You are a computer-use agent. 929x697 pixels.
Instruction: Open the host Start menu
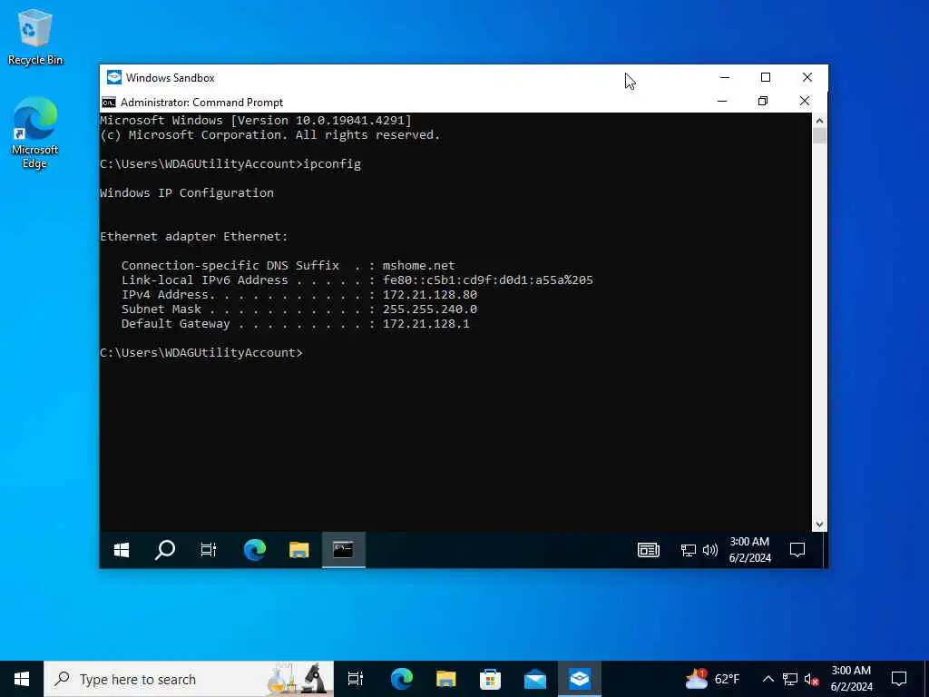coord(22,679)
